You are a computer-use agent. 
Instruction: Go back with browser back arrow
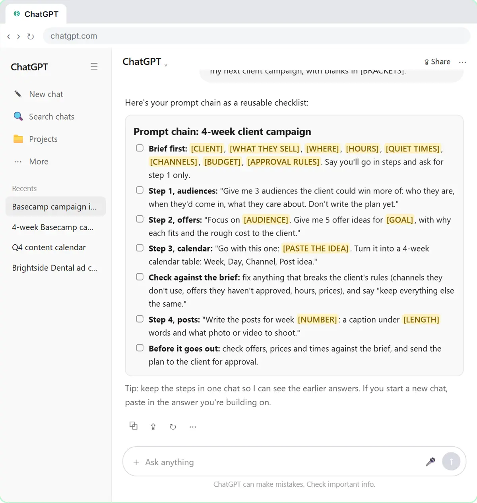pos(9,37)
